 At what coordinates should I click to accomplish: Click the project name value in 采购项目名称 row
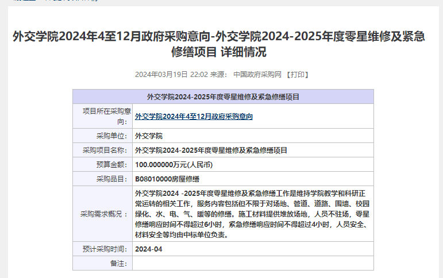coord(211,150)
